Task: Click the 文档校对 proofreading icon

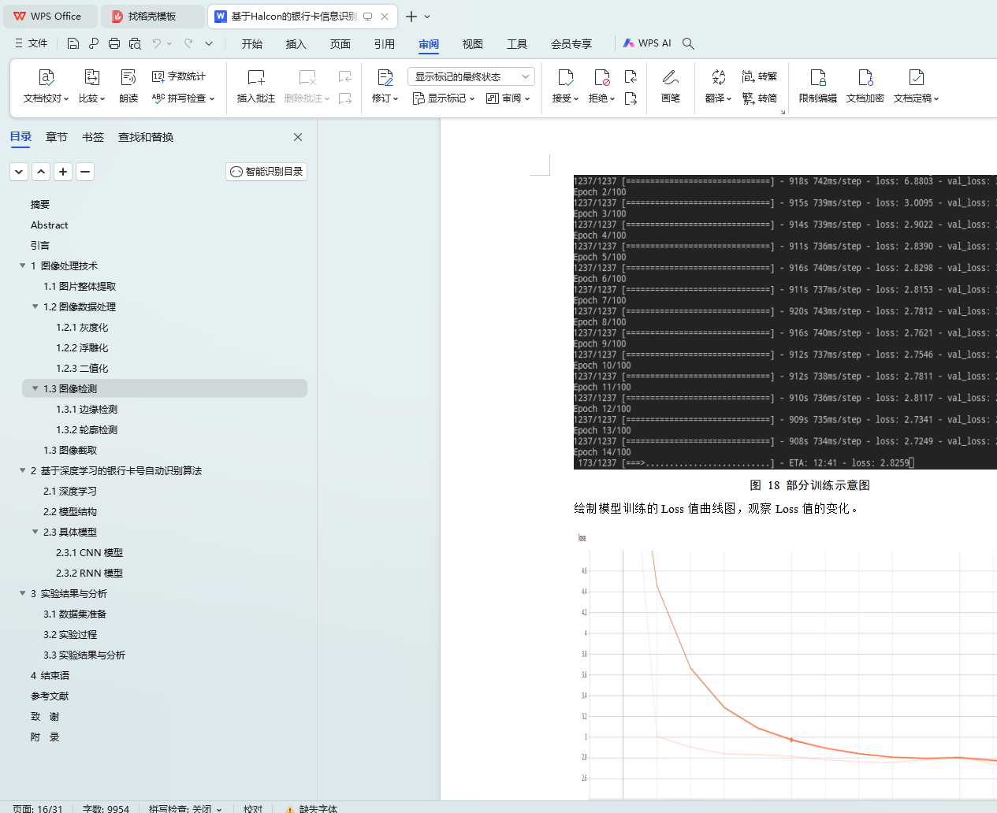Action: click(x=47, y=77)
